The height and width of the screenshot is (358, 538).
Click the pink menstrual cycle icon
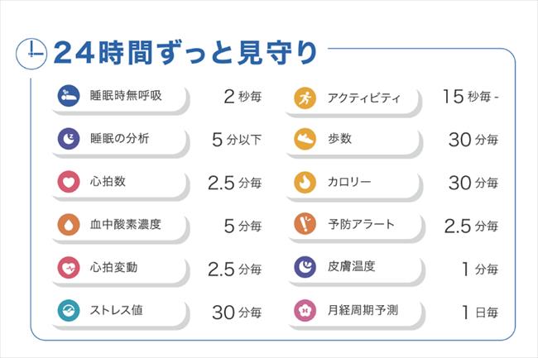(x=305, y=311)
